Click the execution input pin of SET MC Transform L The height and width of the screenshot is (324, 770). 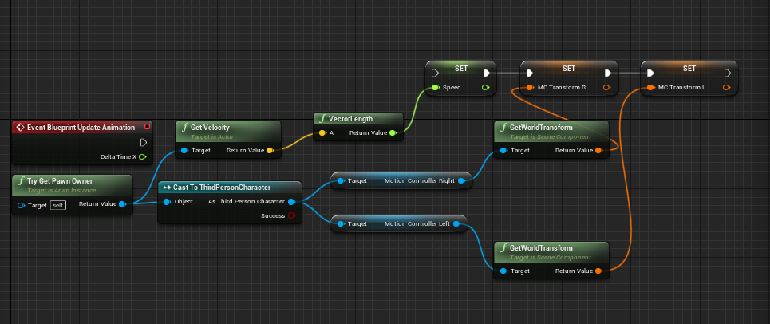650,73
